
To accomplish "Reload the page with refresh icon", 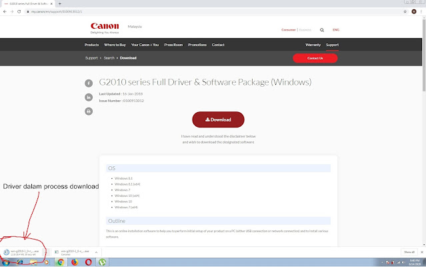I will pyautogui.click(x=19, y=11).
